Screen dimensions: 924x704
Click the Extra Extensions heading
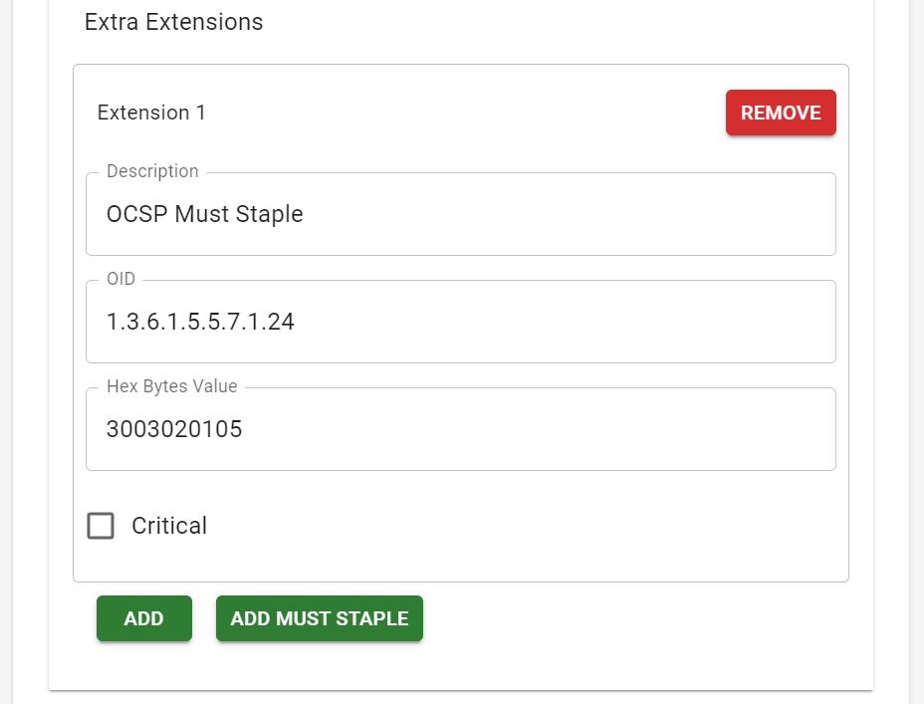(x=174, y=22)
